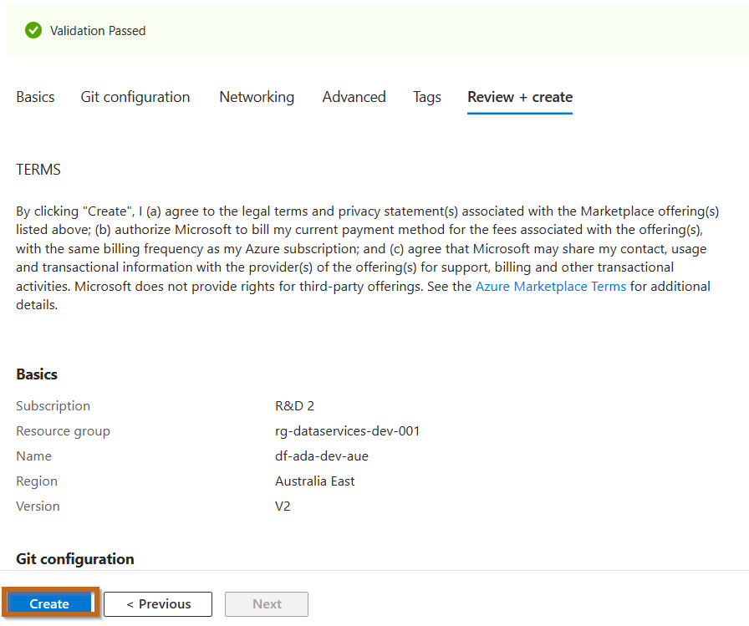
Task: Open the Git configuration tab
Action: click(x=135, y=97)
